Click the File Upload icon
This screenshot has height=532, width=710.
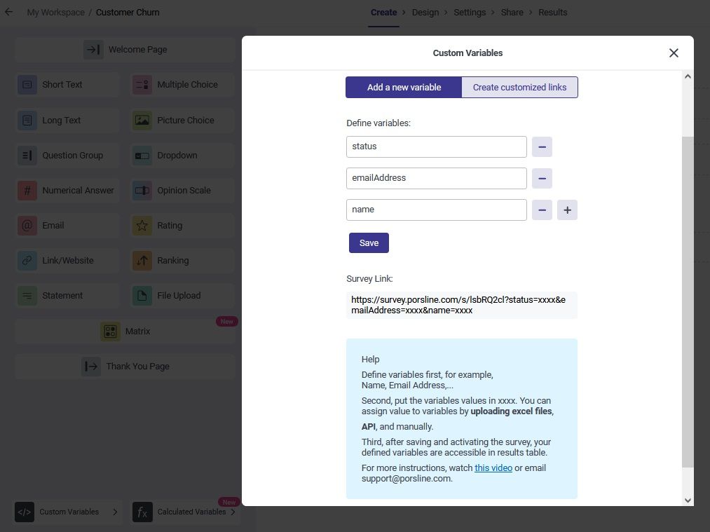pos(142,296)
